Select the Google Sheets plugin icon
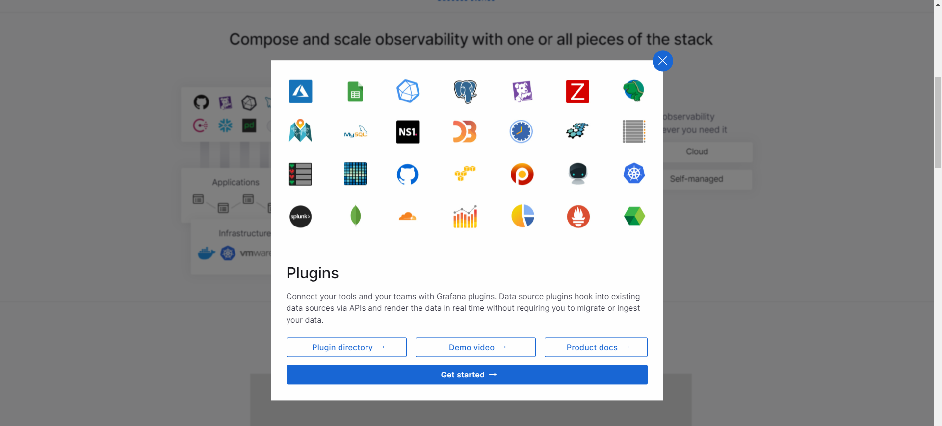This screenshot has width=942, height=426. click(355, 92)
